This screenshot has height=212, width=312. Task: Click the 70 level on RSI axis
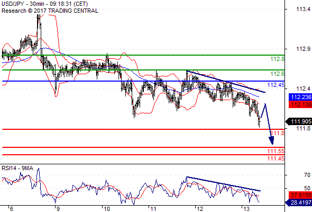click(x=307, y=175)
